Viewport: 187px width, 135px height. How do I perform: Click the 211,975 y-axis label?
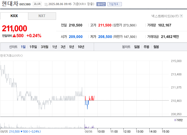tap(176, 87)
